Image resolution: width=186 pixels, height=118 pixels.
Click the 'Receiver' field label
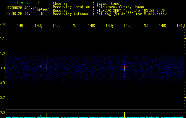point(61,11)
